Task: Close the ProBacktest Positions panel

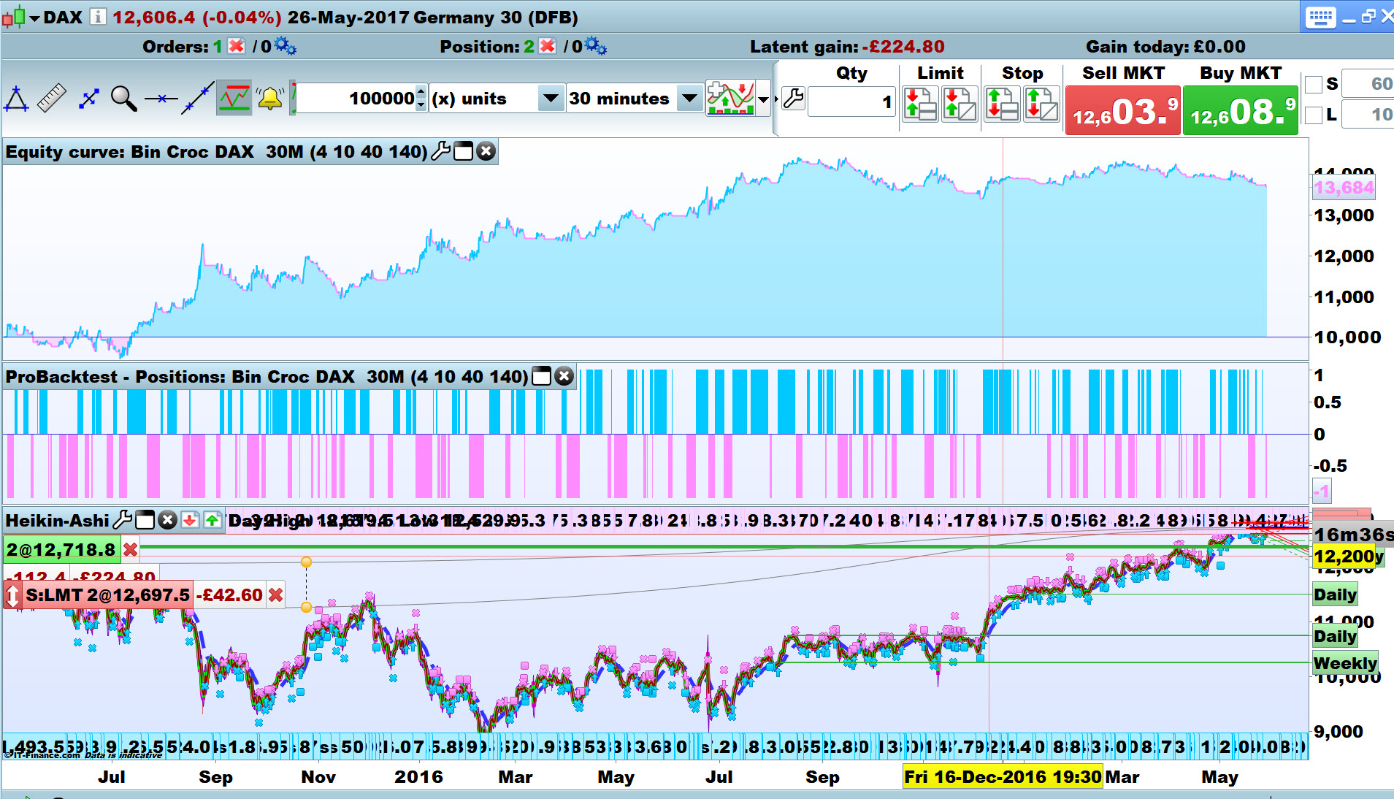Action: pyautogui.click(x=564, y=376)
